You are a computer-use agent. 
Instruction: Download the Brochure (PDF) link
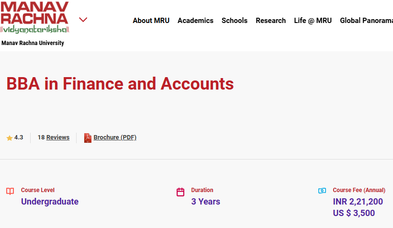115,137
